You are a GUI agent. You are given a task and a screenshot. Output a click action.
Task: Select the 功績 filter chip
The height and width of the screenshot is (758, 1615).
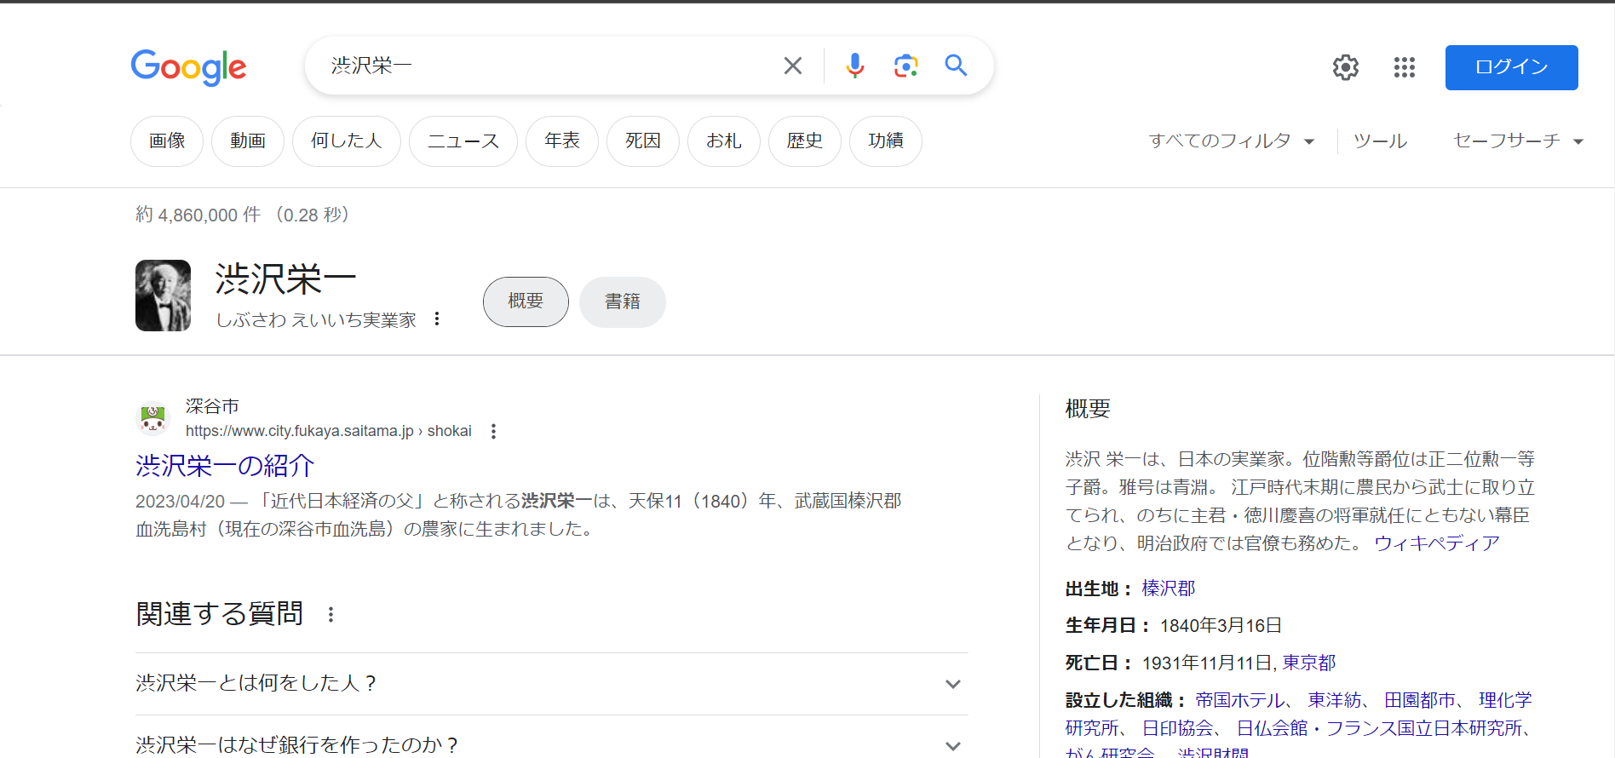pos(886,141)
